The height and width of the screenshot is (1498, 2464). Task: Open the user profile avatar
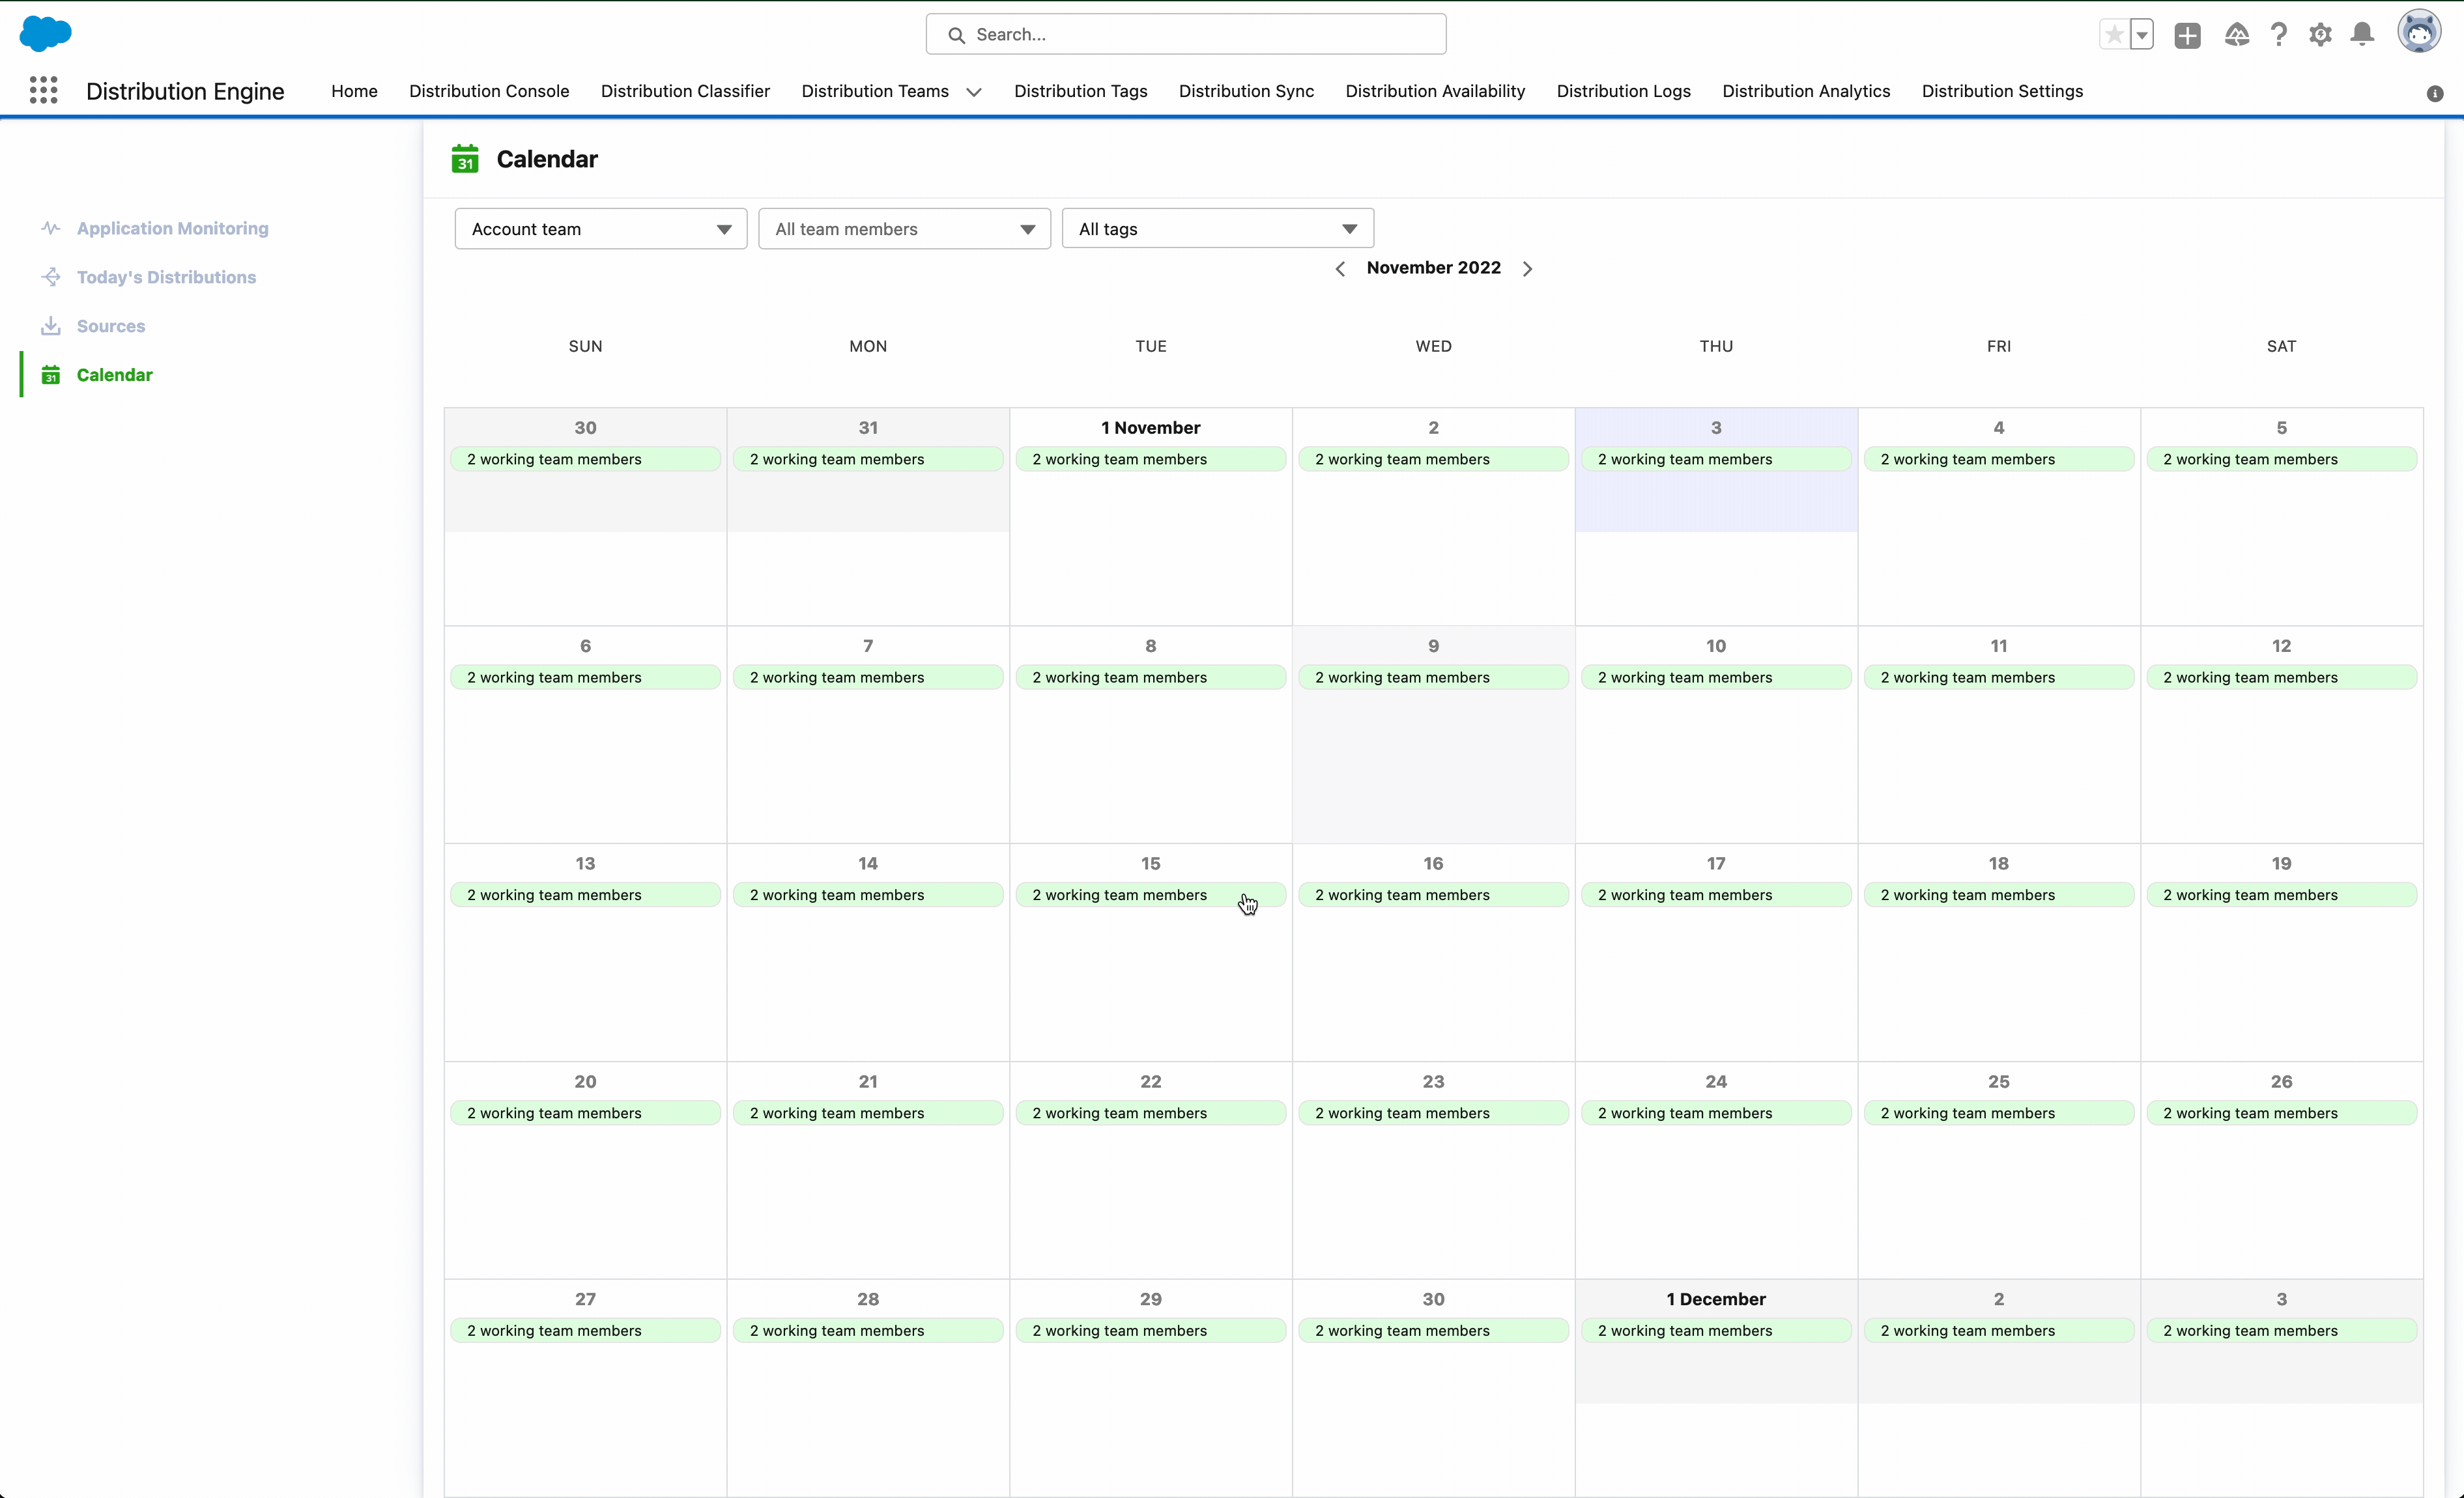2419,32
